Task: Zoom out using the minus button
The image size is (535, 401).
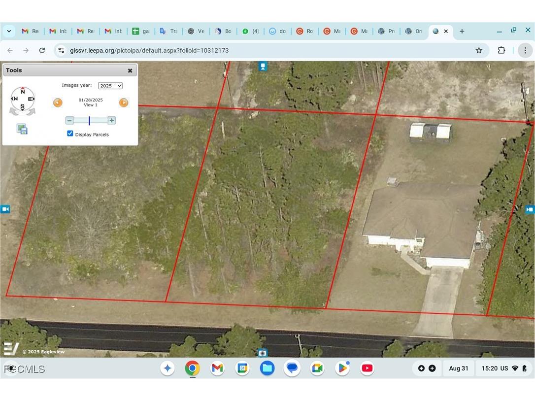Action: click(69, 120)
